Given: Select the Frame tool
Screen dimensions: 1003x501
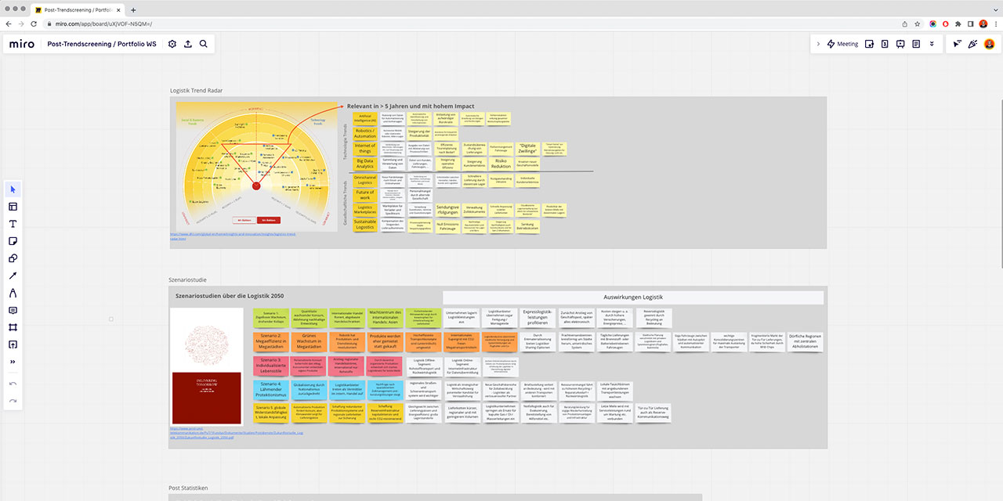Looking at the screenshot, I should pyautogui.click(x=13, y=327).
